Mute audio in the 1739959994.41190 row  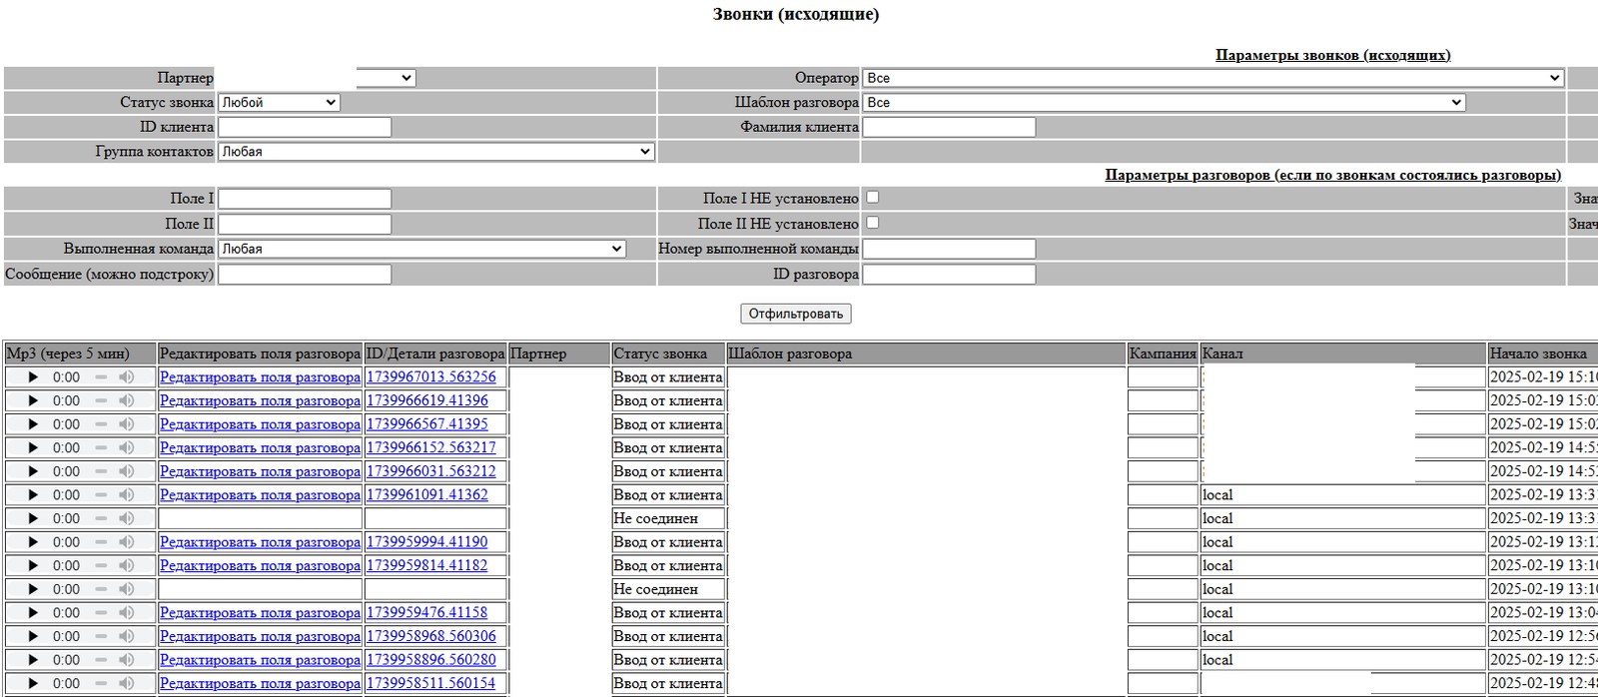point(127,542)
